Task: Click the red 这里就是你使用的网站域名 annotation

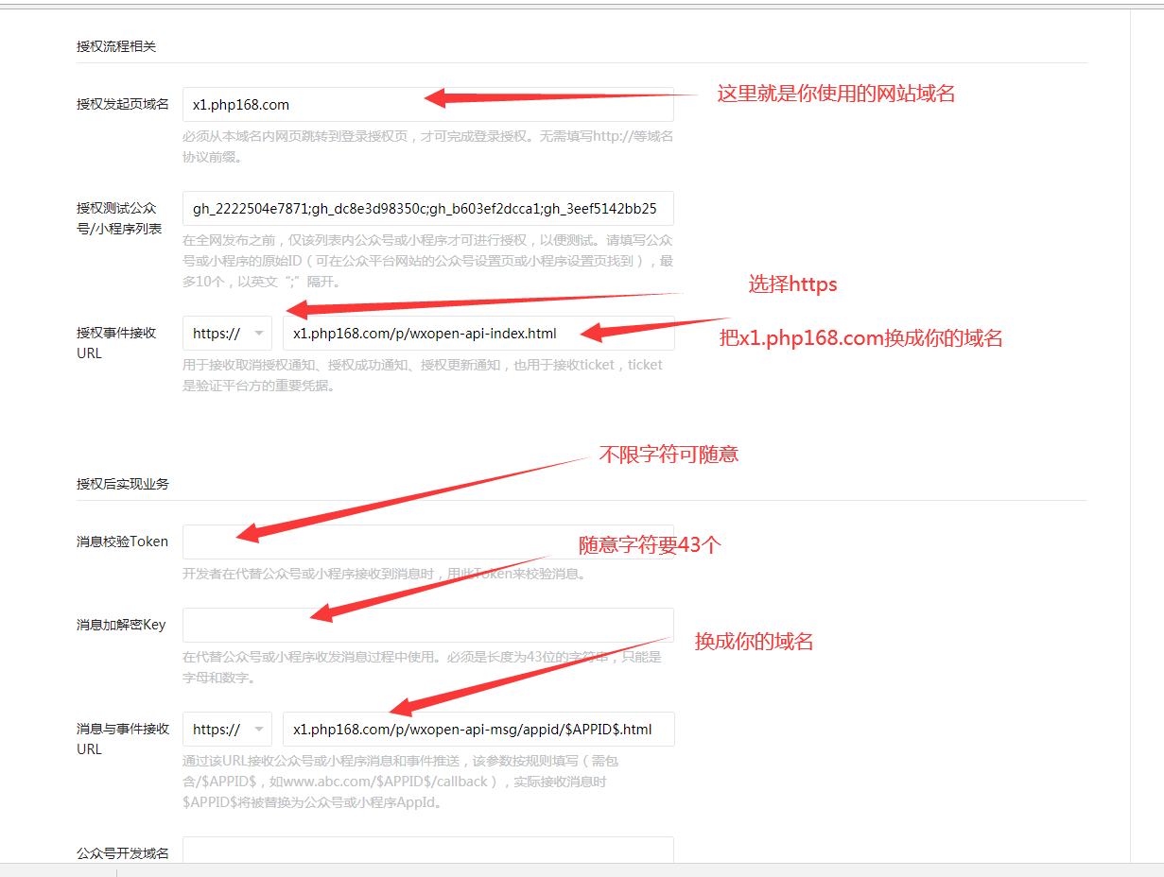Action: [x=836, y=94]
